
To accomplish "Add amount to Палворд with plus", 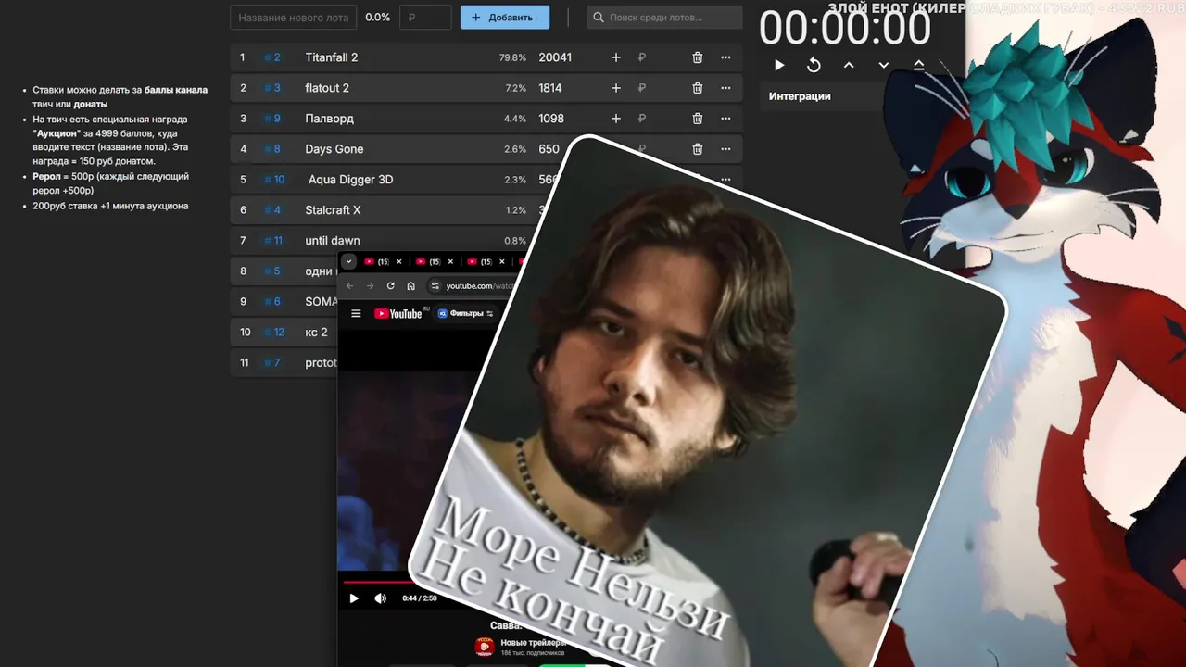I will click(x=616, y=119).
